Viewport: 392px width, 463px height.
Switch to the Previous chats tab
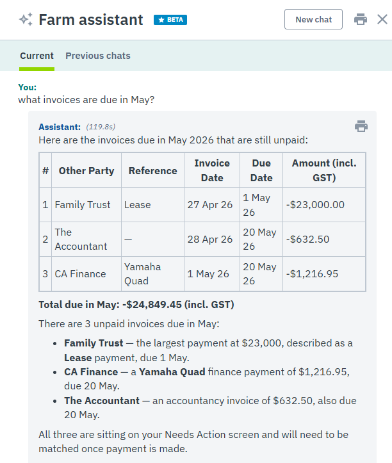pos(98,56)
